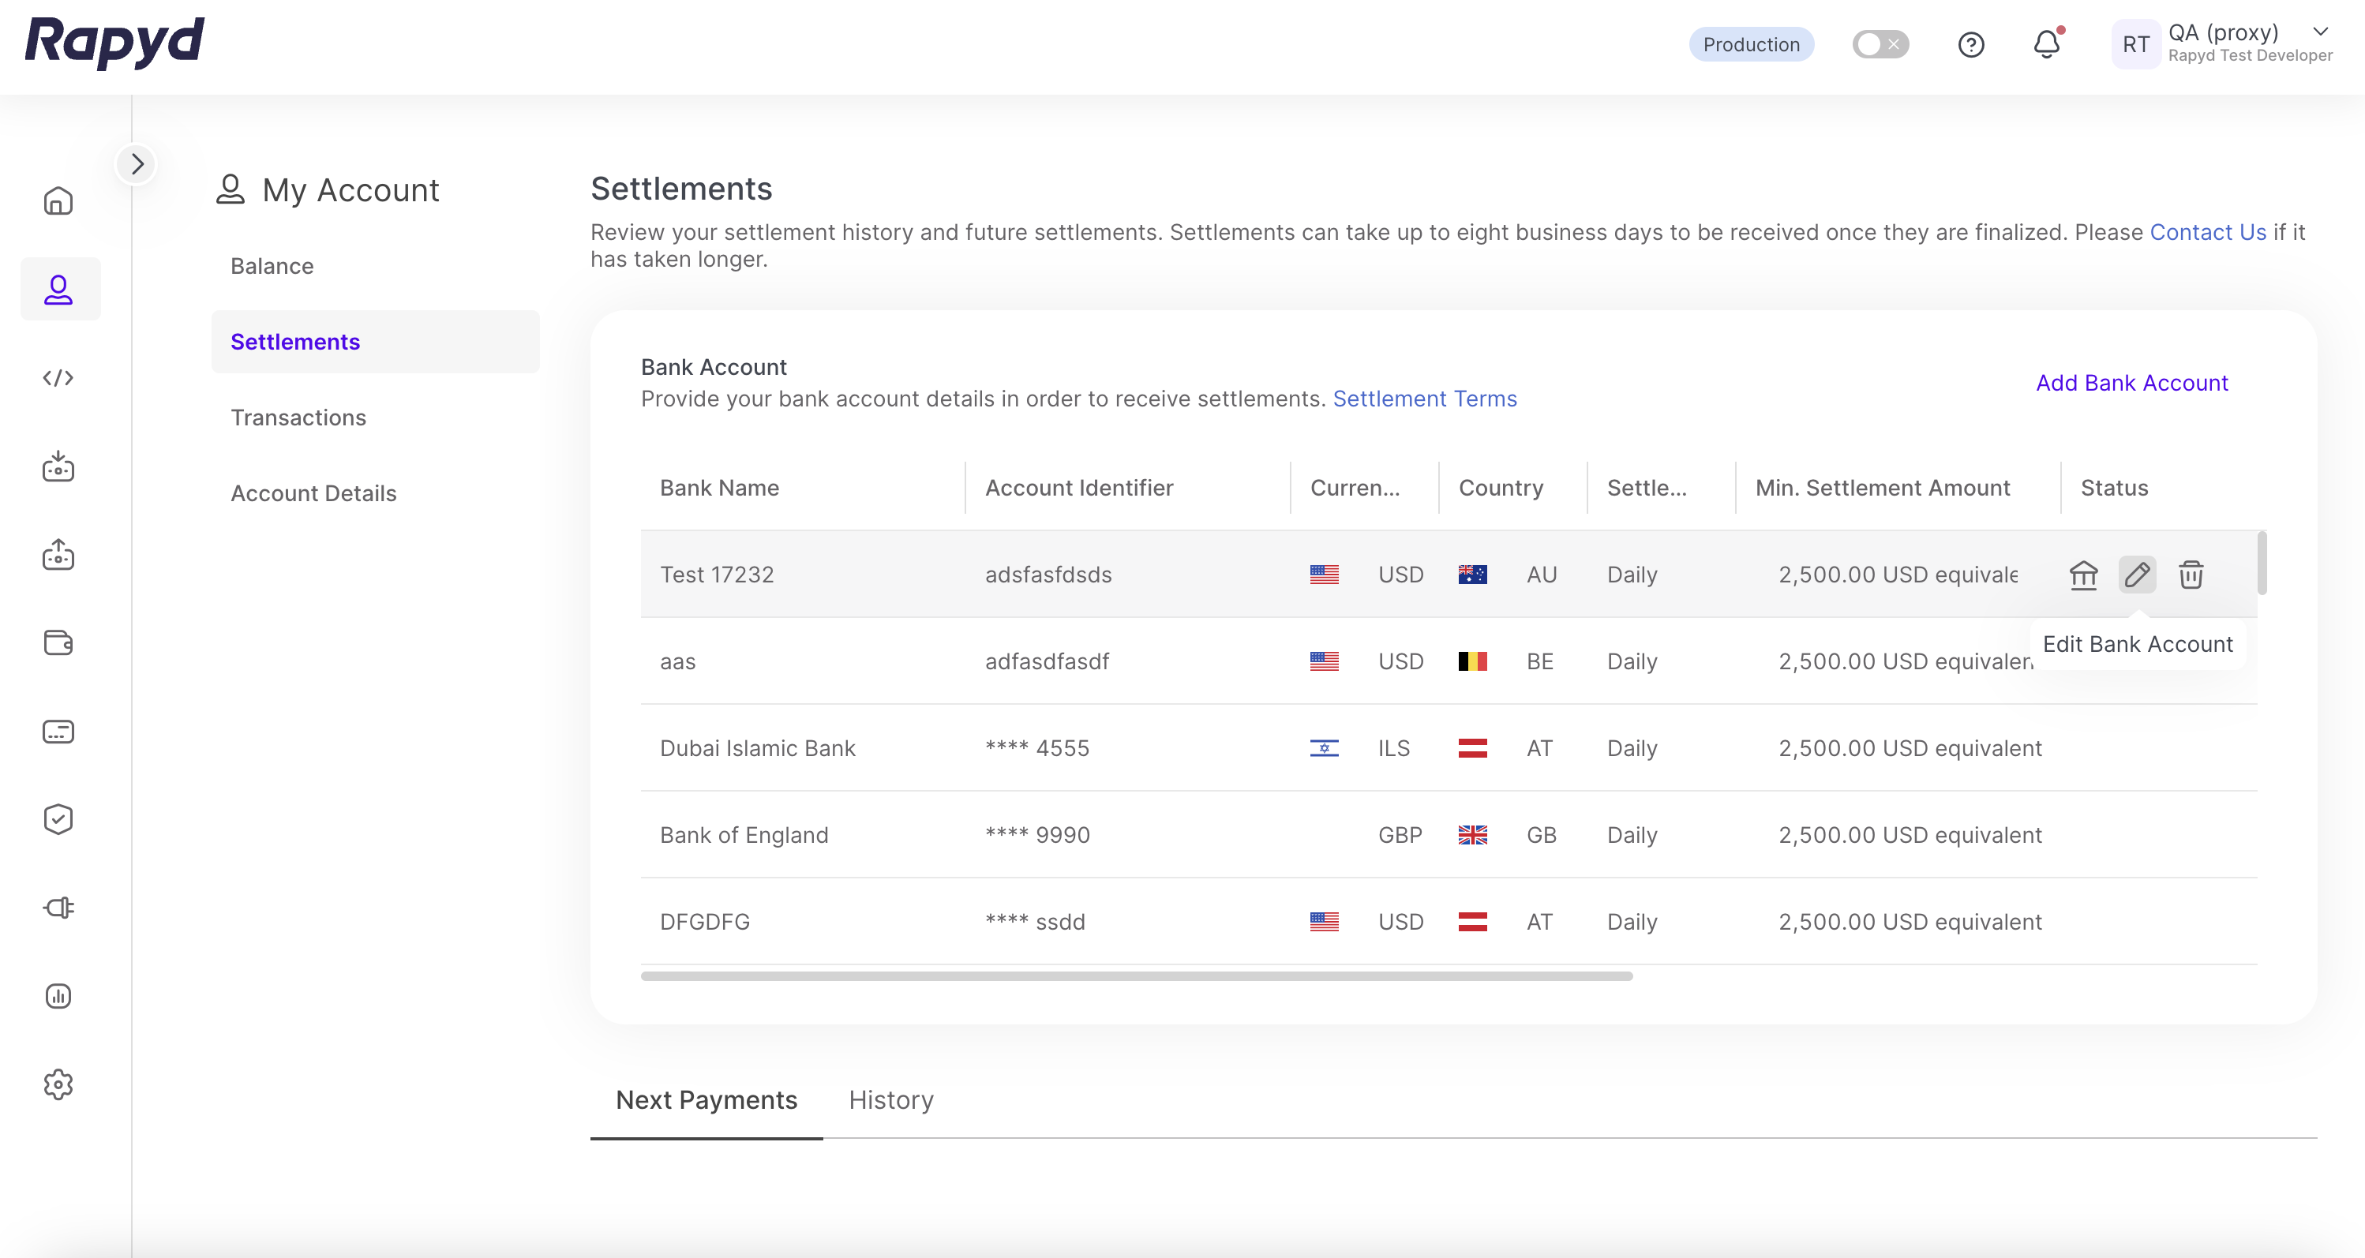This screenshot has width=2365, height=1258.
Task: Switch to the Next Payments tab
Action: click(706, 1099)
